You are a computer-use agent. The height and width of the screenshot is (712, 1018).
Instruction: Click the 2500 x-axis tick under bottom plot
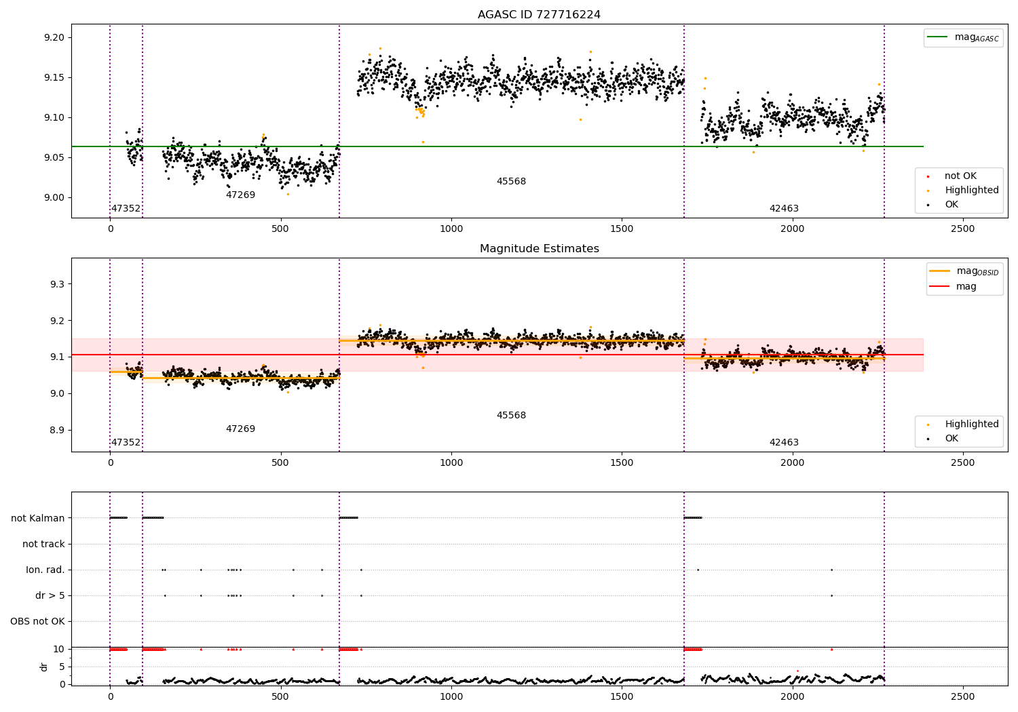click(962, 696)
